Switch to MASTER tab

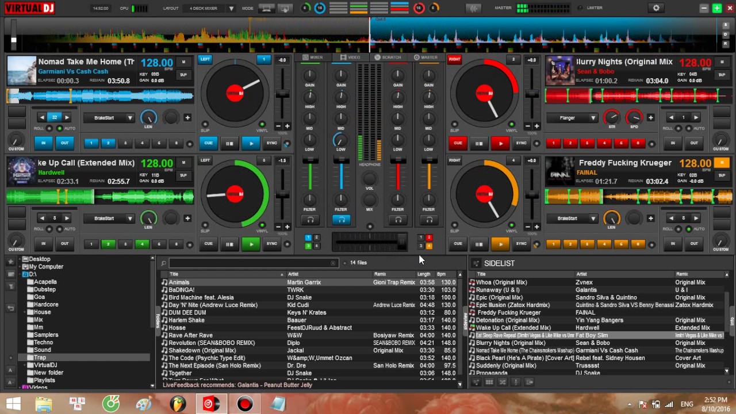coord(426,57)
